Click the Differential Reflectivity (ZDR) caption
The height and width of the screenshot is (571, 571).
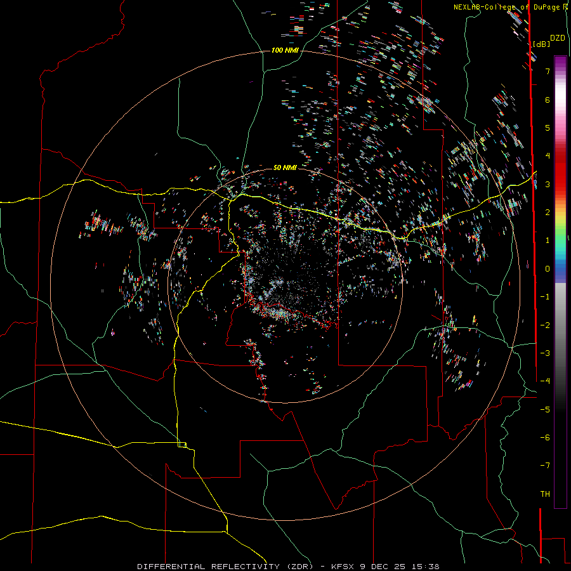(226, 567)
